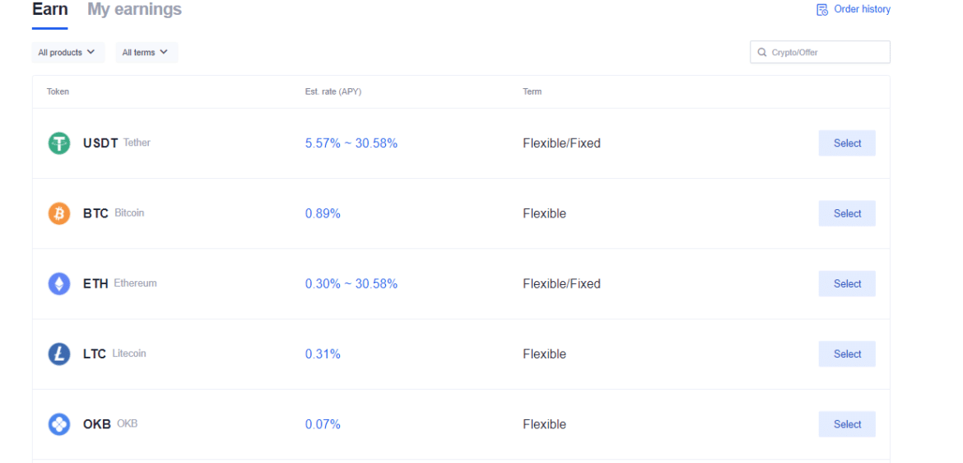Click the Est. rate (APY) column header
Viewport: 963px width, 463px height.
click(333, 91)
